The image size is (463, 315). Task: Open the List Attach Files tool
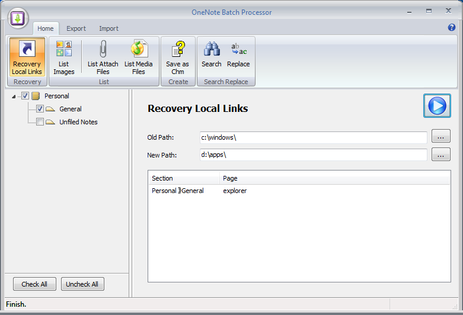point(103,57)
